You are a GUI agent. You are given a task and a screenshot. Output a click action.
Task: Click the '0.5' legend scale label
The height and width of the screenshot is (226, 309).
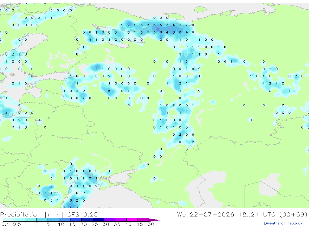[17, 224]
